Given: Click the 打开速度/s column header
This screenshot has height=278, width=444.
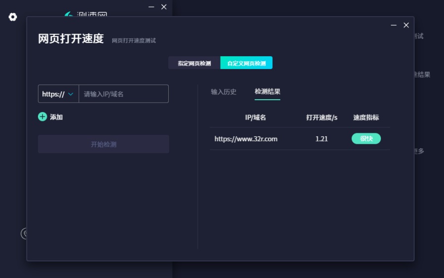Looking at the screenshot, I should pos(321,118).
